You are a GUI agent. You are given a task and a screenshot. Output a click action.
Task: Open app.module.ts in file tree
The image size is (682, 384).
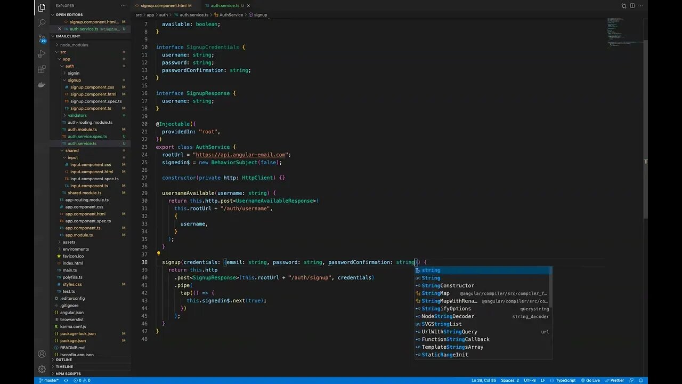click(79, 235)
